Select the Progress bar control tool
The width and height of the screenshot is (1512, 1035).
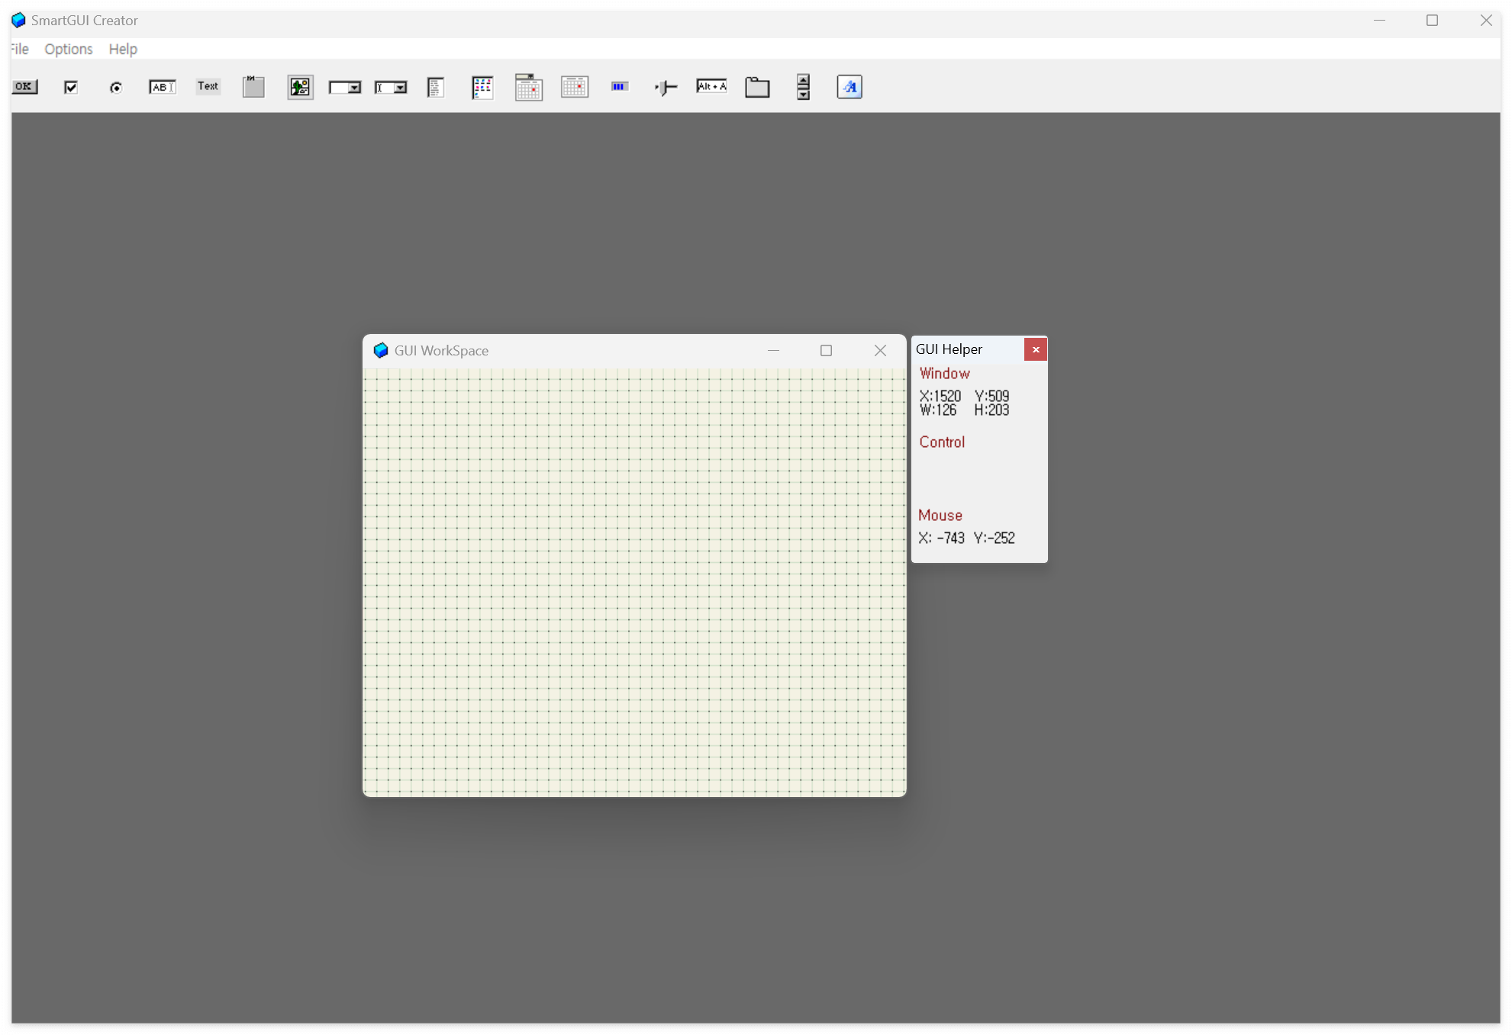(620, 87)
